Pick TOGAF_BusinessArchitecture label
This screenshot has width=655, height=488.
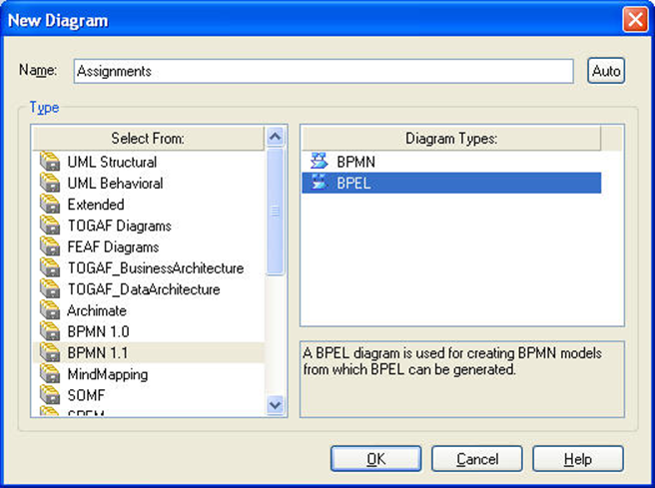(156, 268)
